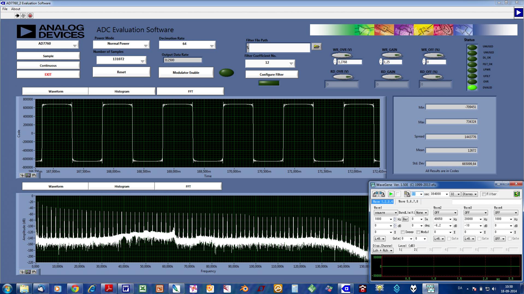The image size is (524, 294).
Task: Open the Disp.Channel Lch + Rch dropdown
Action: click(x=383, y=250)
